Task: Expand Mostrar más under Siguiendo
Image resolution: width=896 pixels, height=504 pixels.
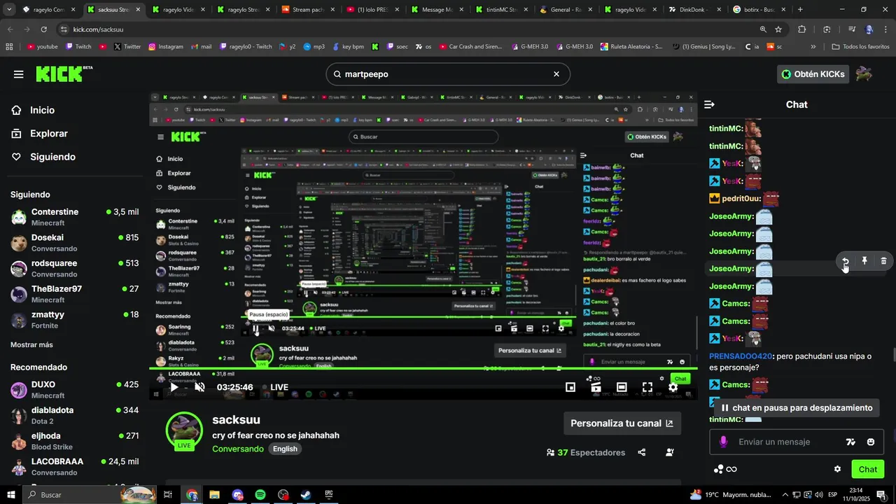Action: click(x=31, y=344)
